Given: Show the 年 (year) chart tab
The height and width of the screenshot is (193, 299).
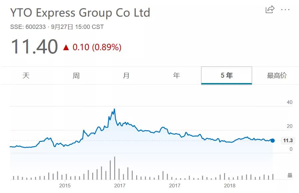Looking at the screenshot, I should click(176, 75).
